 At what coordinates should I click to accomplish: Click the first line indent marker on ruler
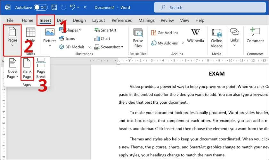(x=130, y=59)
